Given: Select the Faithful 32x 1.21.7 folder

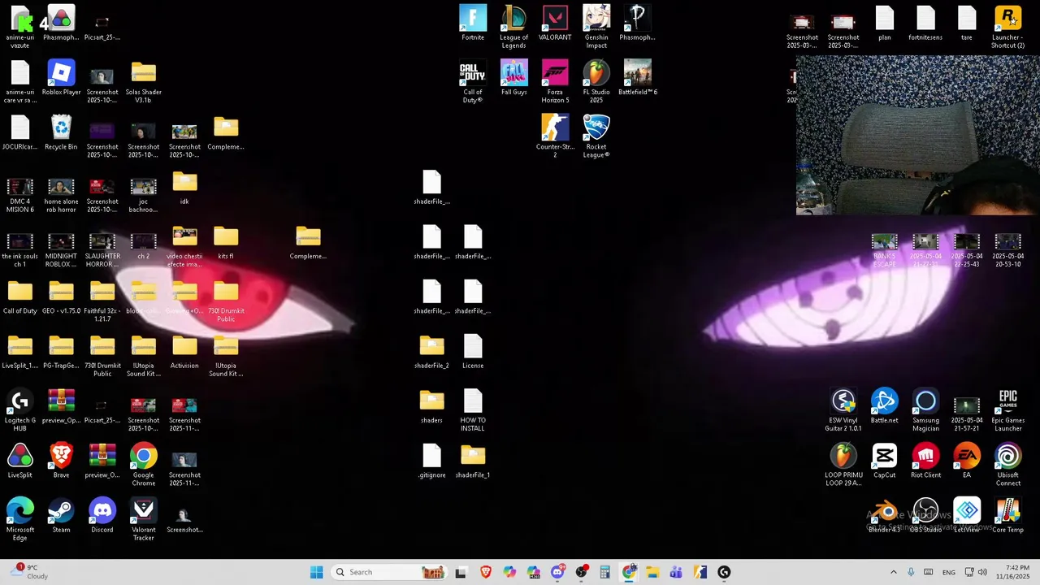Looking at the screenshot, I should 102,301.
